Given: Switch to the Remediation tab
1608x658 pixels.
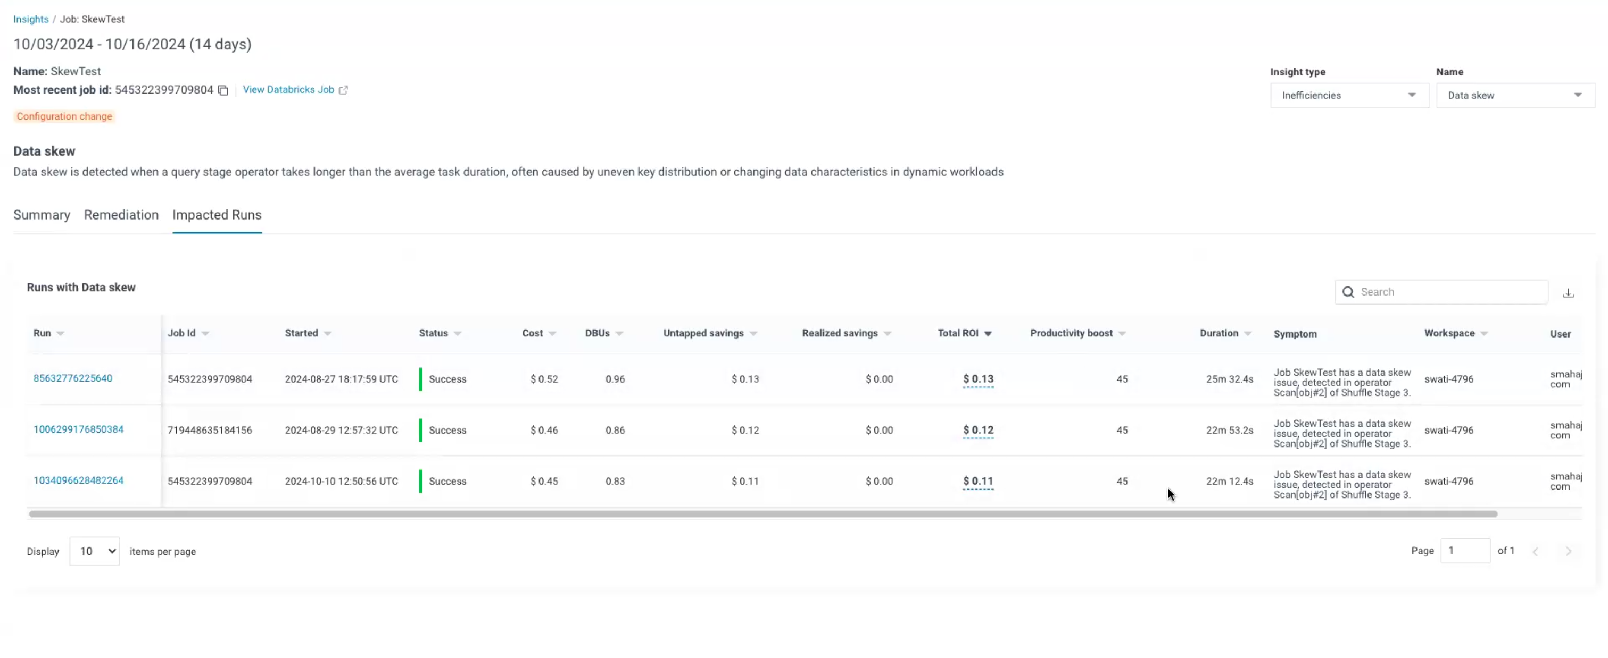Looking at the screenshot, I should [121, 215].
